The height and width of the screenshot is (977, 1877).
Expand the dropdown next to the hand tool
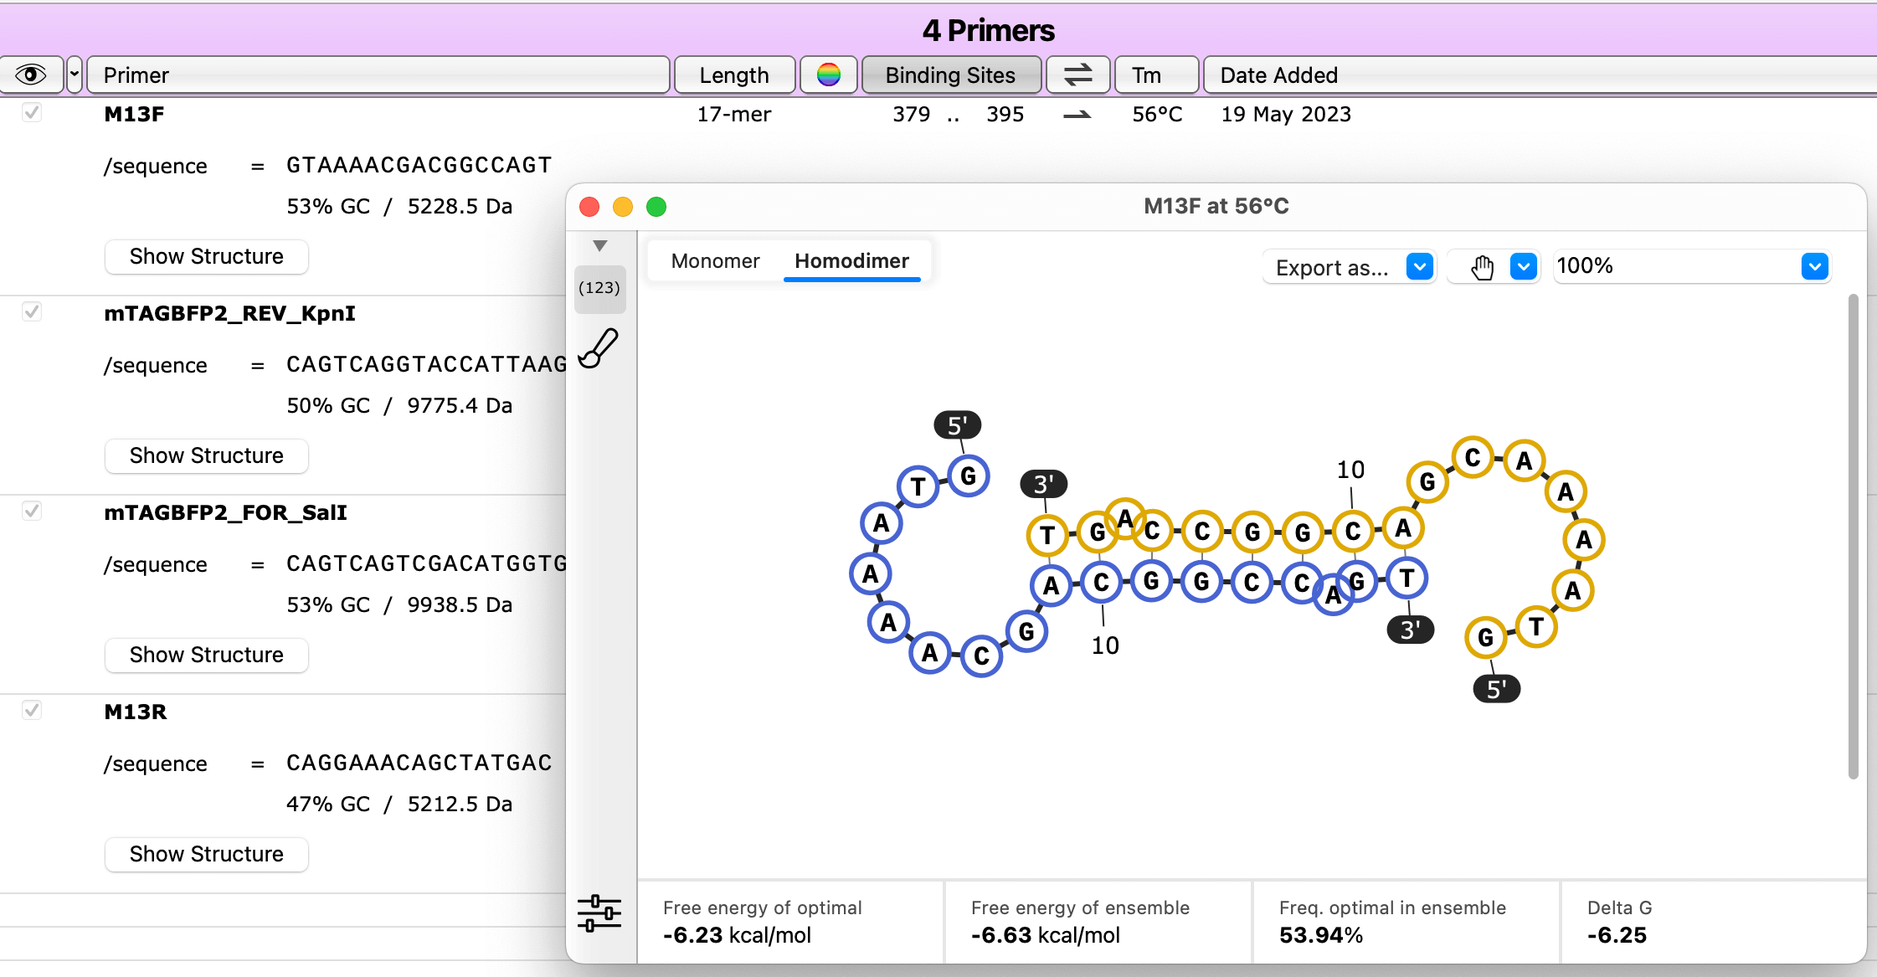tap(1524, 266)
